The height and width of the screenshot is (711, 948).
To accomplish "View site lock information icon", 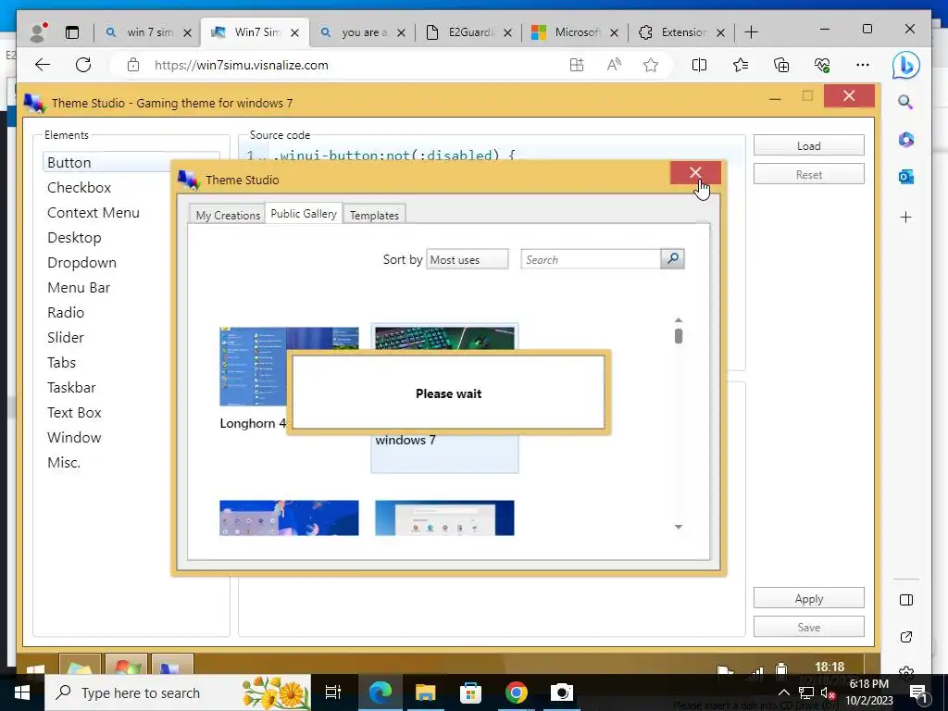I will click(x=133, y=65).
